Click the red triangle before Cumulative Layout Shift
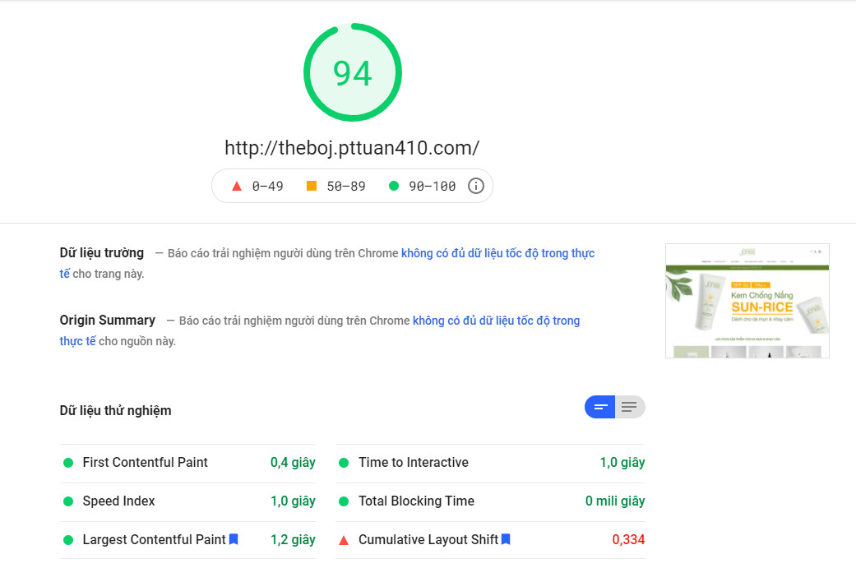The width and height of the screenshot is (856, 568). click(x=344, y=540)
